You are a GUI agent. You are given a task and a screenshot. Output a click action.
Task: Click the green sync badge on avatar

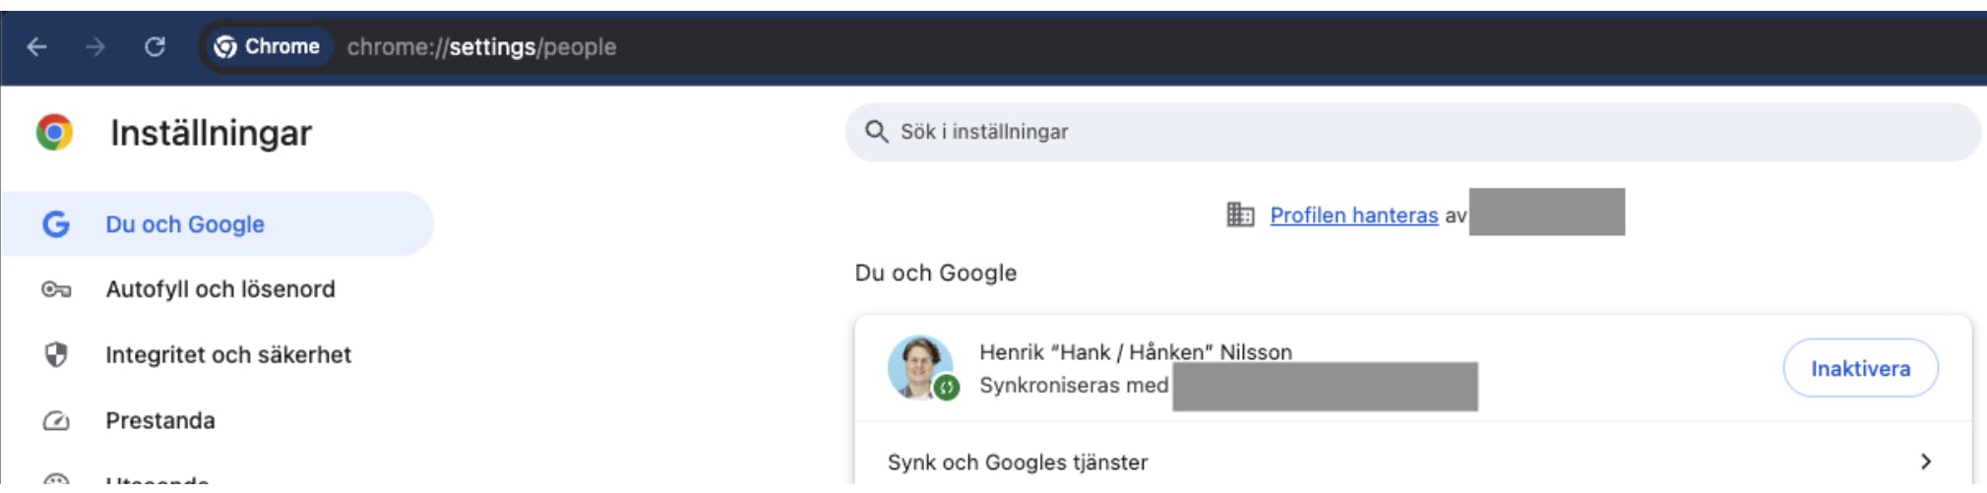947,388
